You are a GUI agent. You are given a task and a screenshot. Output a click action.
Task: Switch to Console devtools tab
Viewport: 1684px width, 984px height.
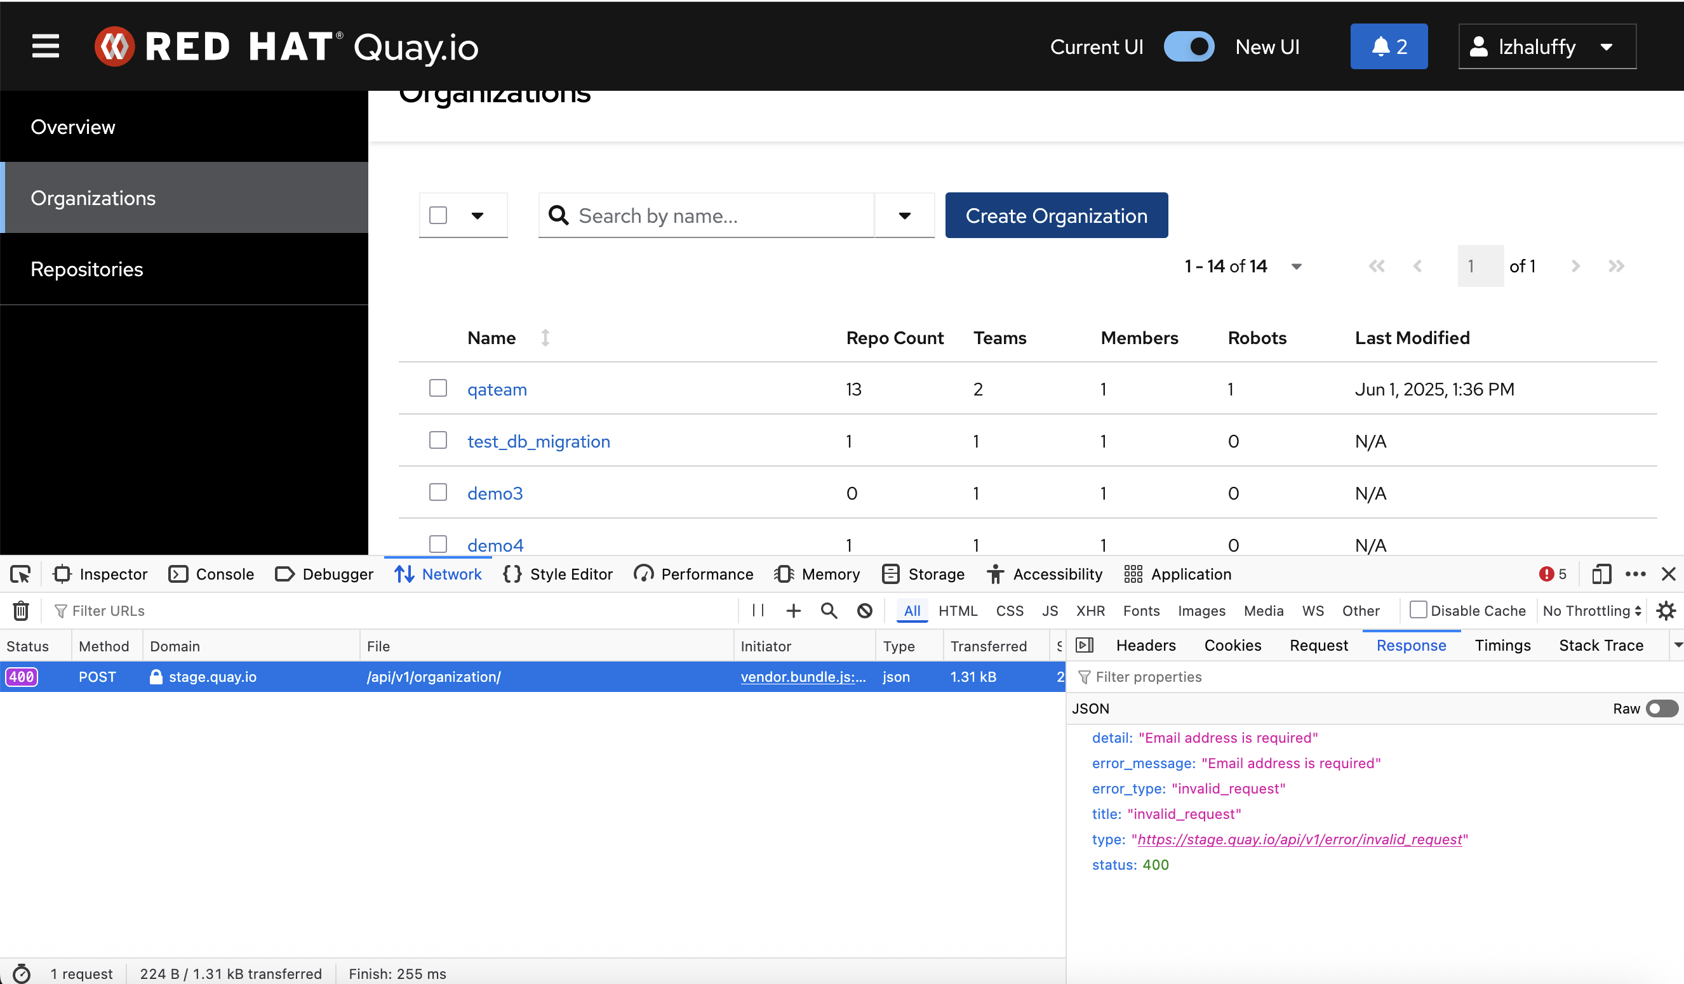[212, 575]
